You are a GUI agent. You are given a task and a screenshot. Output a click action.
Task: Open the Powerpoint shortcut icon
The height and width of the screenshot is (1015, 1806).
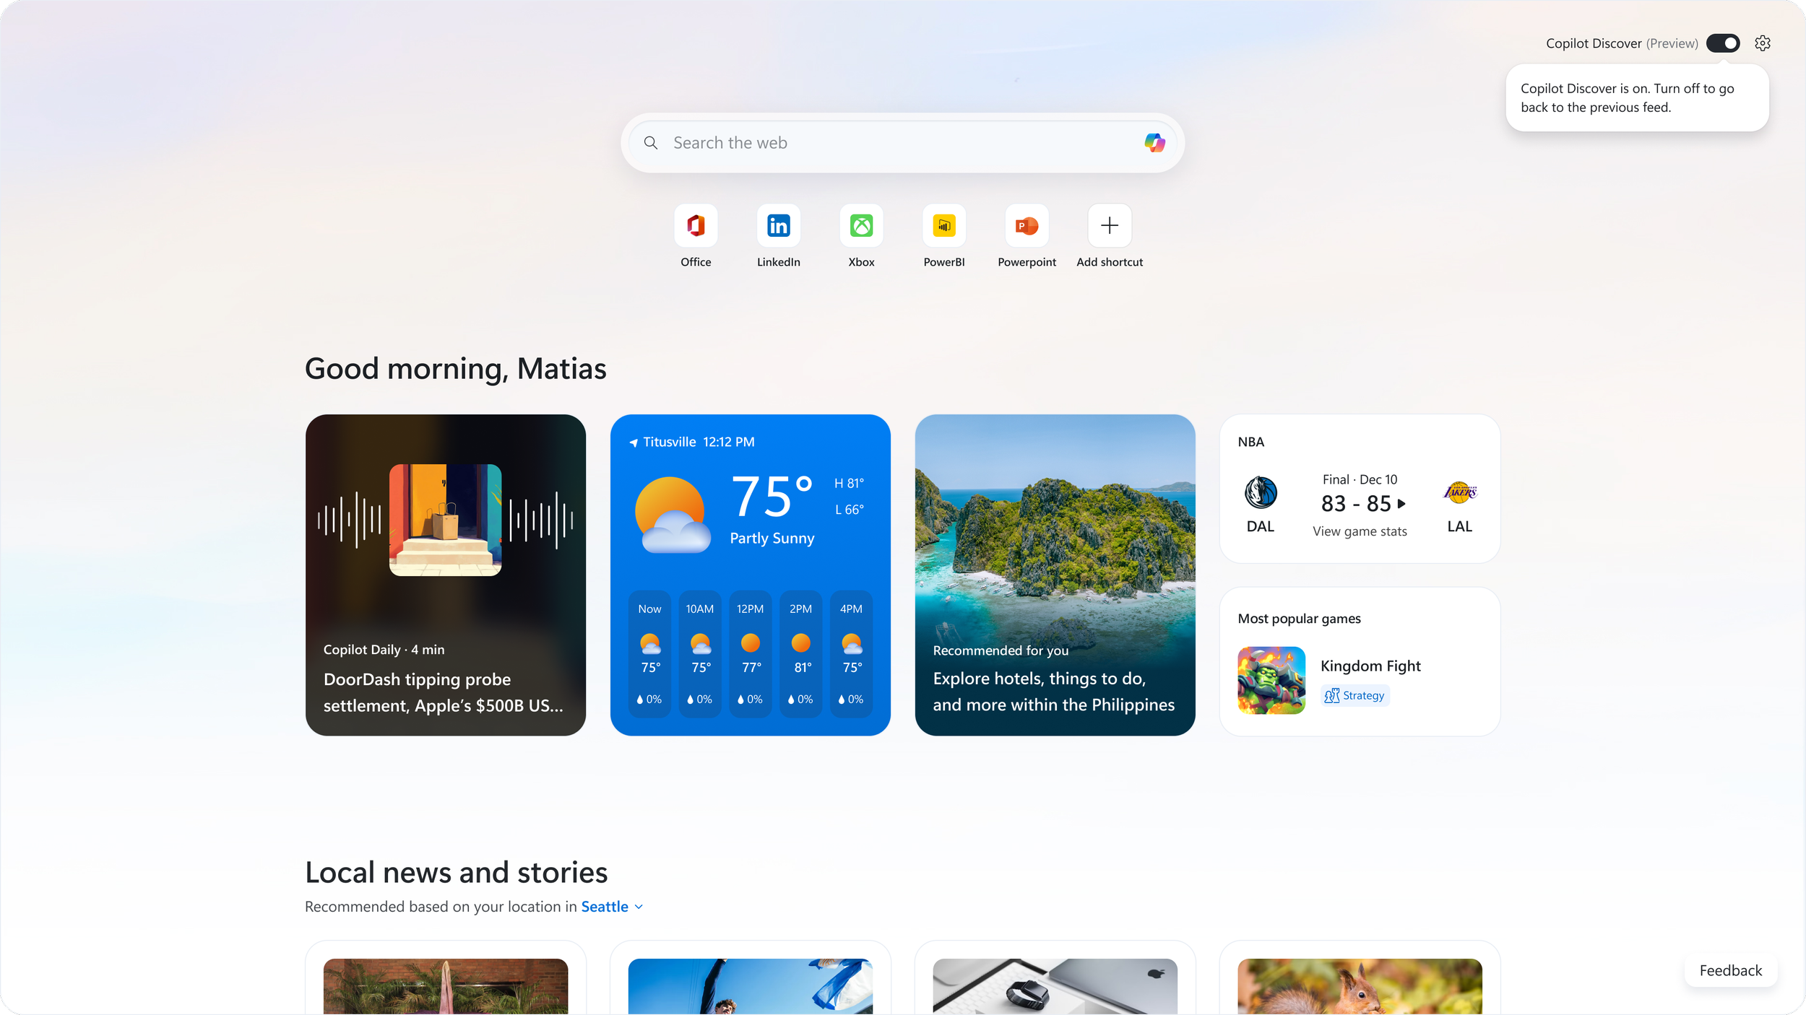click(x=1027, y=226)
